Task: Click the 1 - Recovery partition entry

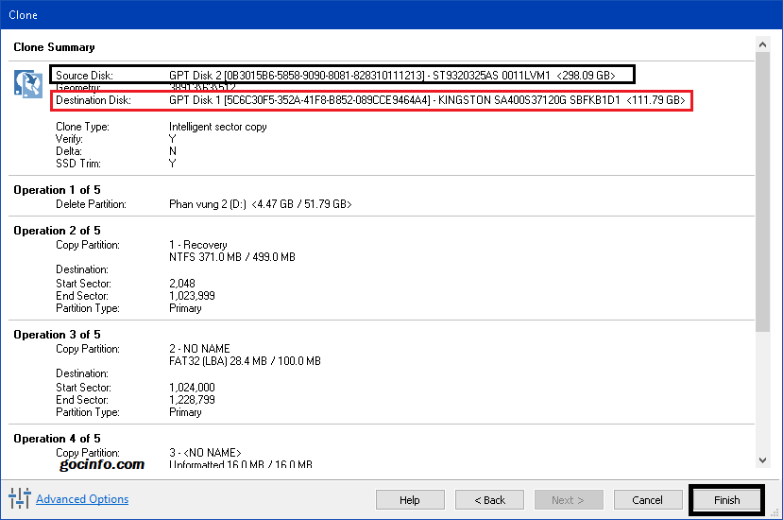Action: (x=198, y=245)
